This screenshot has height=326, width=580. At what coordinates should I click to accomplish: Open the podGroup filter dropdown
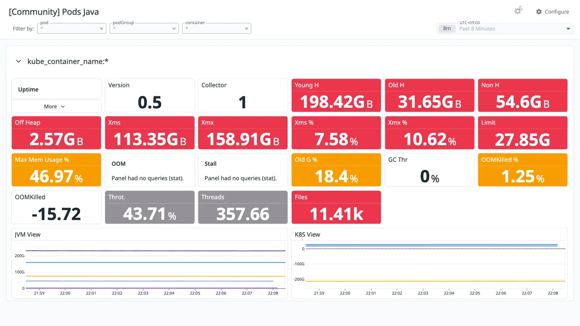point(144,28)
